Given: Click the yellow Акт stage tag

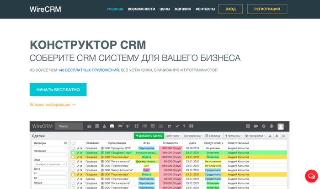Looking at the screenshot, I should [x=146, y=166].
